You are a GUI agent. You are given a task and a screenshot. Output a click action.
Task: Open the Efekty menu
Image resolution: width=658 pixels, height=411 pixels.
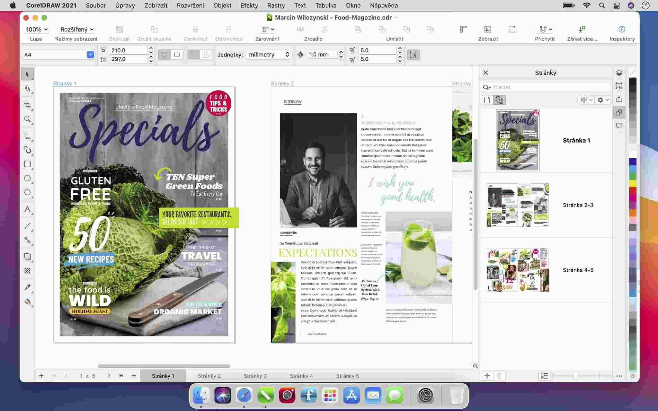pyautogui.click(x=249, y=5)
